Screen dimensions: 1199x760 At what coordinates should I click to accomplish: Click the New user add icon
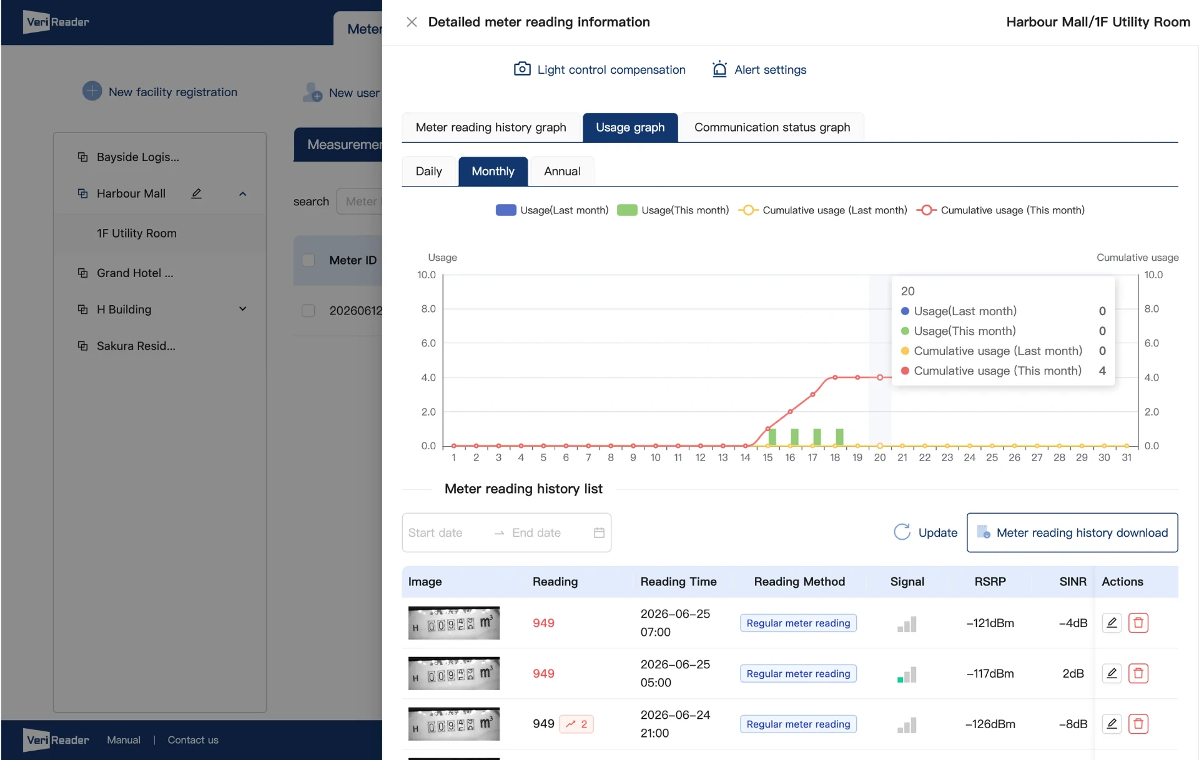(312, 92)
